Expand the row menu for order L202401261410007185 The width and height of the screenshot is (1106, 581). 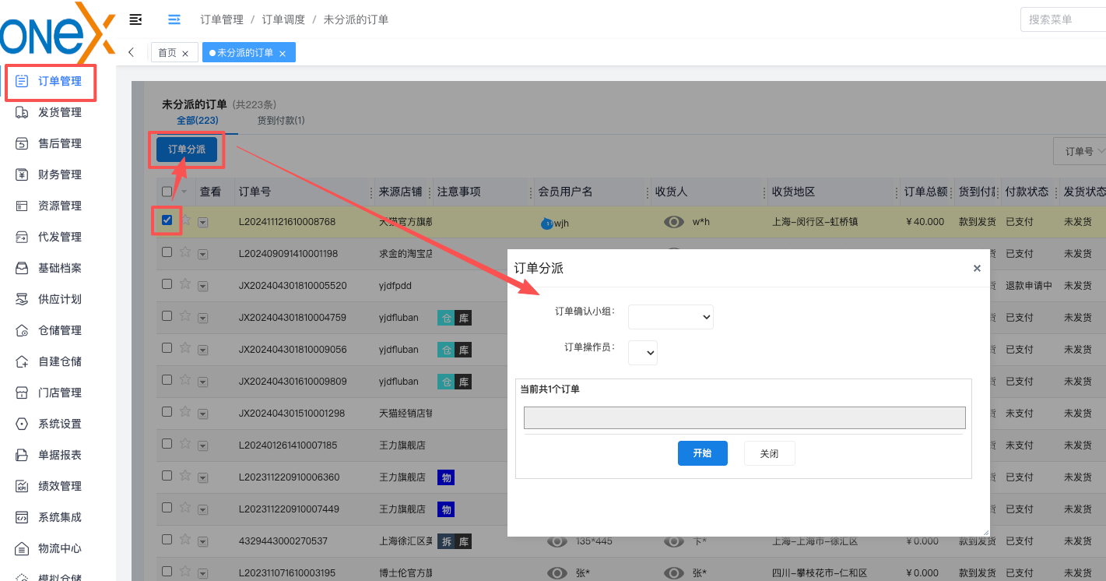tap(203, 445)
